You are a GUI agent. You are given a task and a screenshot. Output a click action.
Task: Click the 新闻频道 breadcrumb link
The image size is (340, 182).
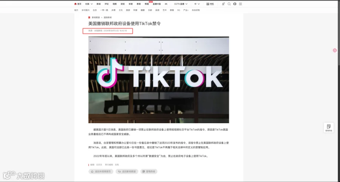(96, 18)
